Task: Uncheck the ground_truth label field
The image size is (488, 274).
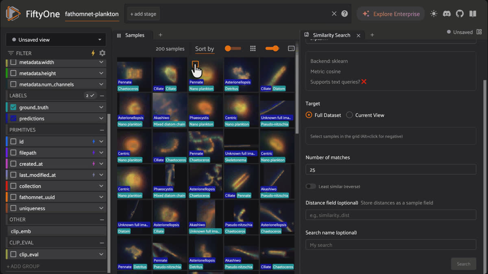Action: click(13, 108)
